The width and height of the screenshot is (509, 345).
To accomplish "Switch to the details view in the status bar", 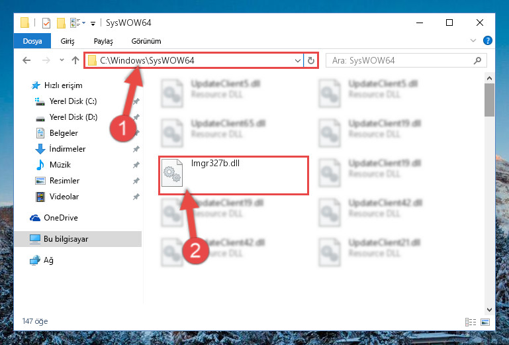I will pyautogui.click(x=471, y=322).
